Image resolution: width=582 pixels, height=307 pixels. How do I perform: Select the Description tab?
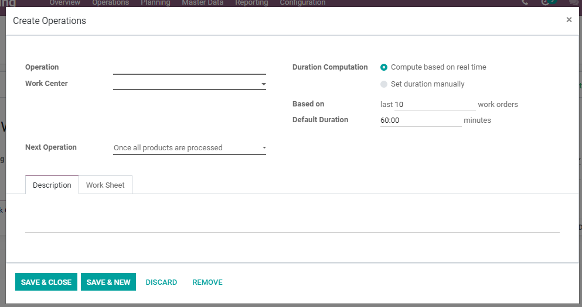pos(52,185)
